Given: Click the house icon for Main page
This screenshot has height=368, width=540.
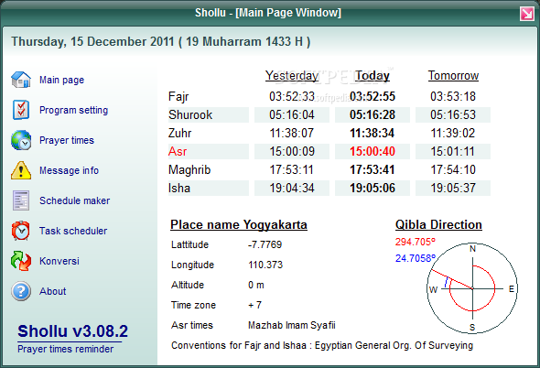Looking at the screenshot, I should tap(21, 80).
